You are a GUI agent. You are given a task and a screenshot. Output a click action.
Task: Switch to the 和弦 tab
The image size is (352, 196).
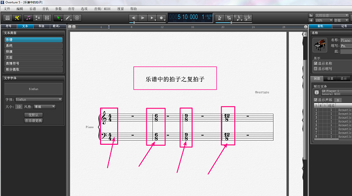41,26
